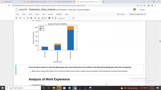Image resolution: width=161 pixels, height=90 pixels.
Task: Open the View menu
Action: (x=30, y=14)
